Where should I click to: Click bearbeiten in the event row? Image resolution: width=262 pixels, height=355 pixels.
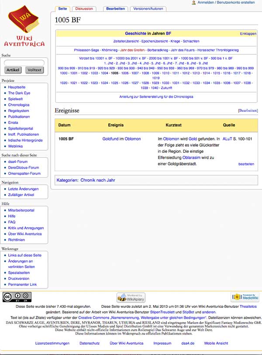click(x=246, y=164)
